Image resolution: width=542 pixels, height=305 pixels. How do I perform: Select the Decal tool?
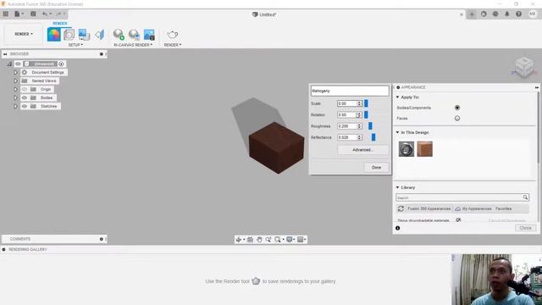[x=84, y=35]
